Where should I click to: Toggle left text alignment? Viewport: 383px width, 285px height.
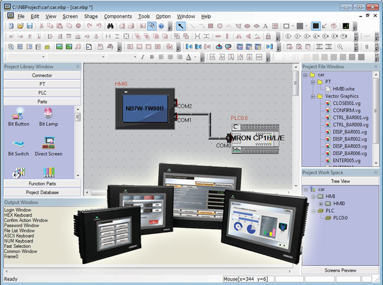coord(161,57)
